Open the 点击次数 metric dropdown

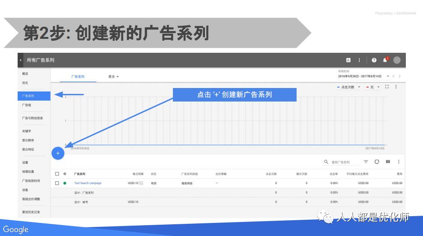click(x=349, y=87)
